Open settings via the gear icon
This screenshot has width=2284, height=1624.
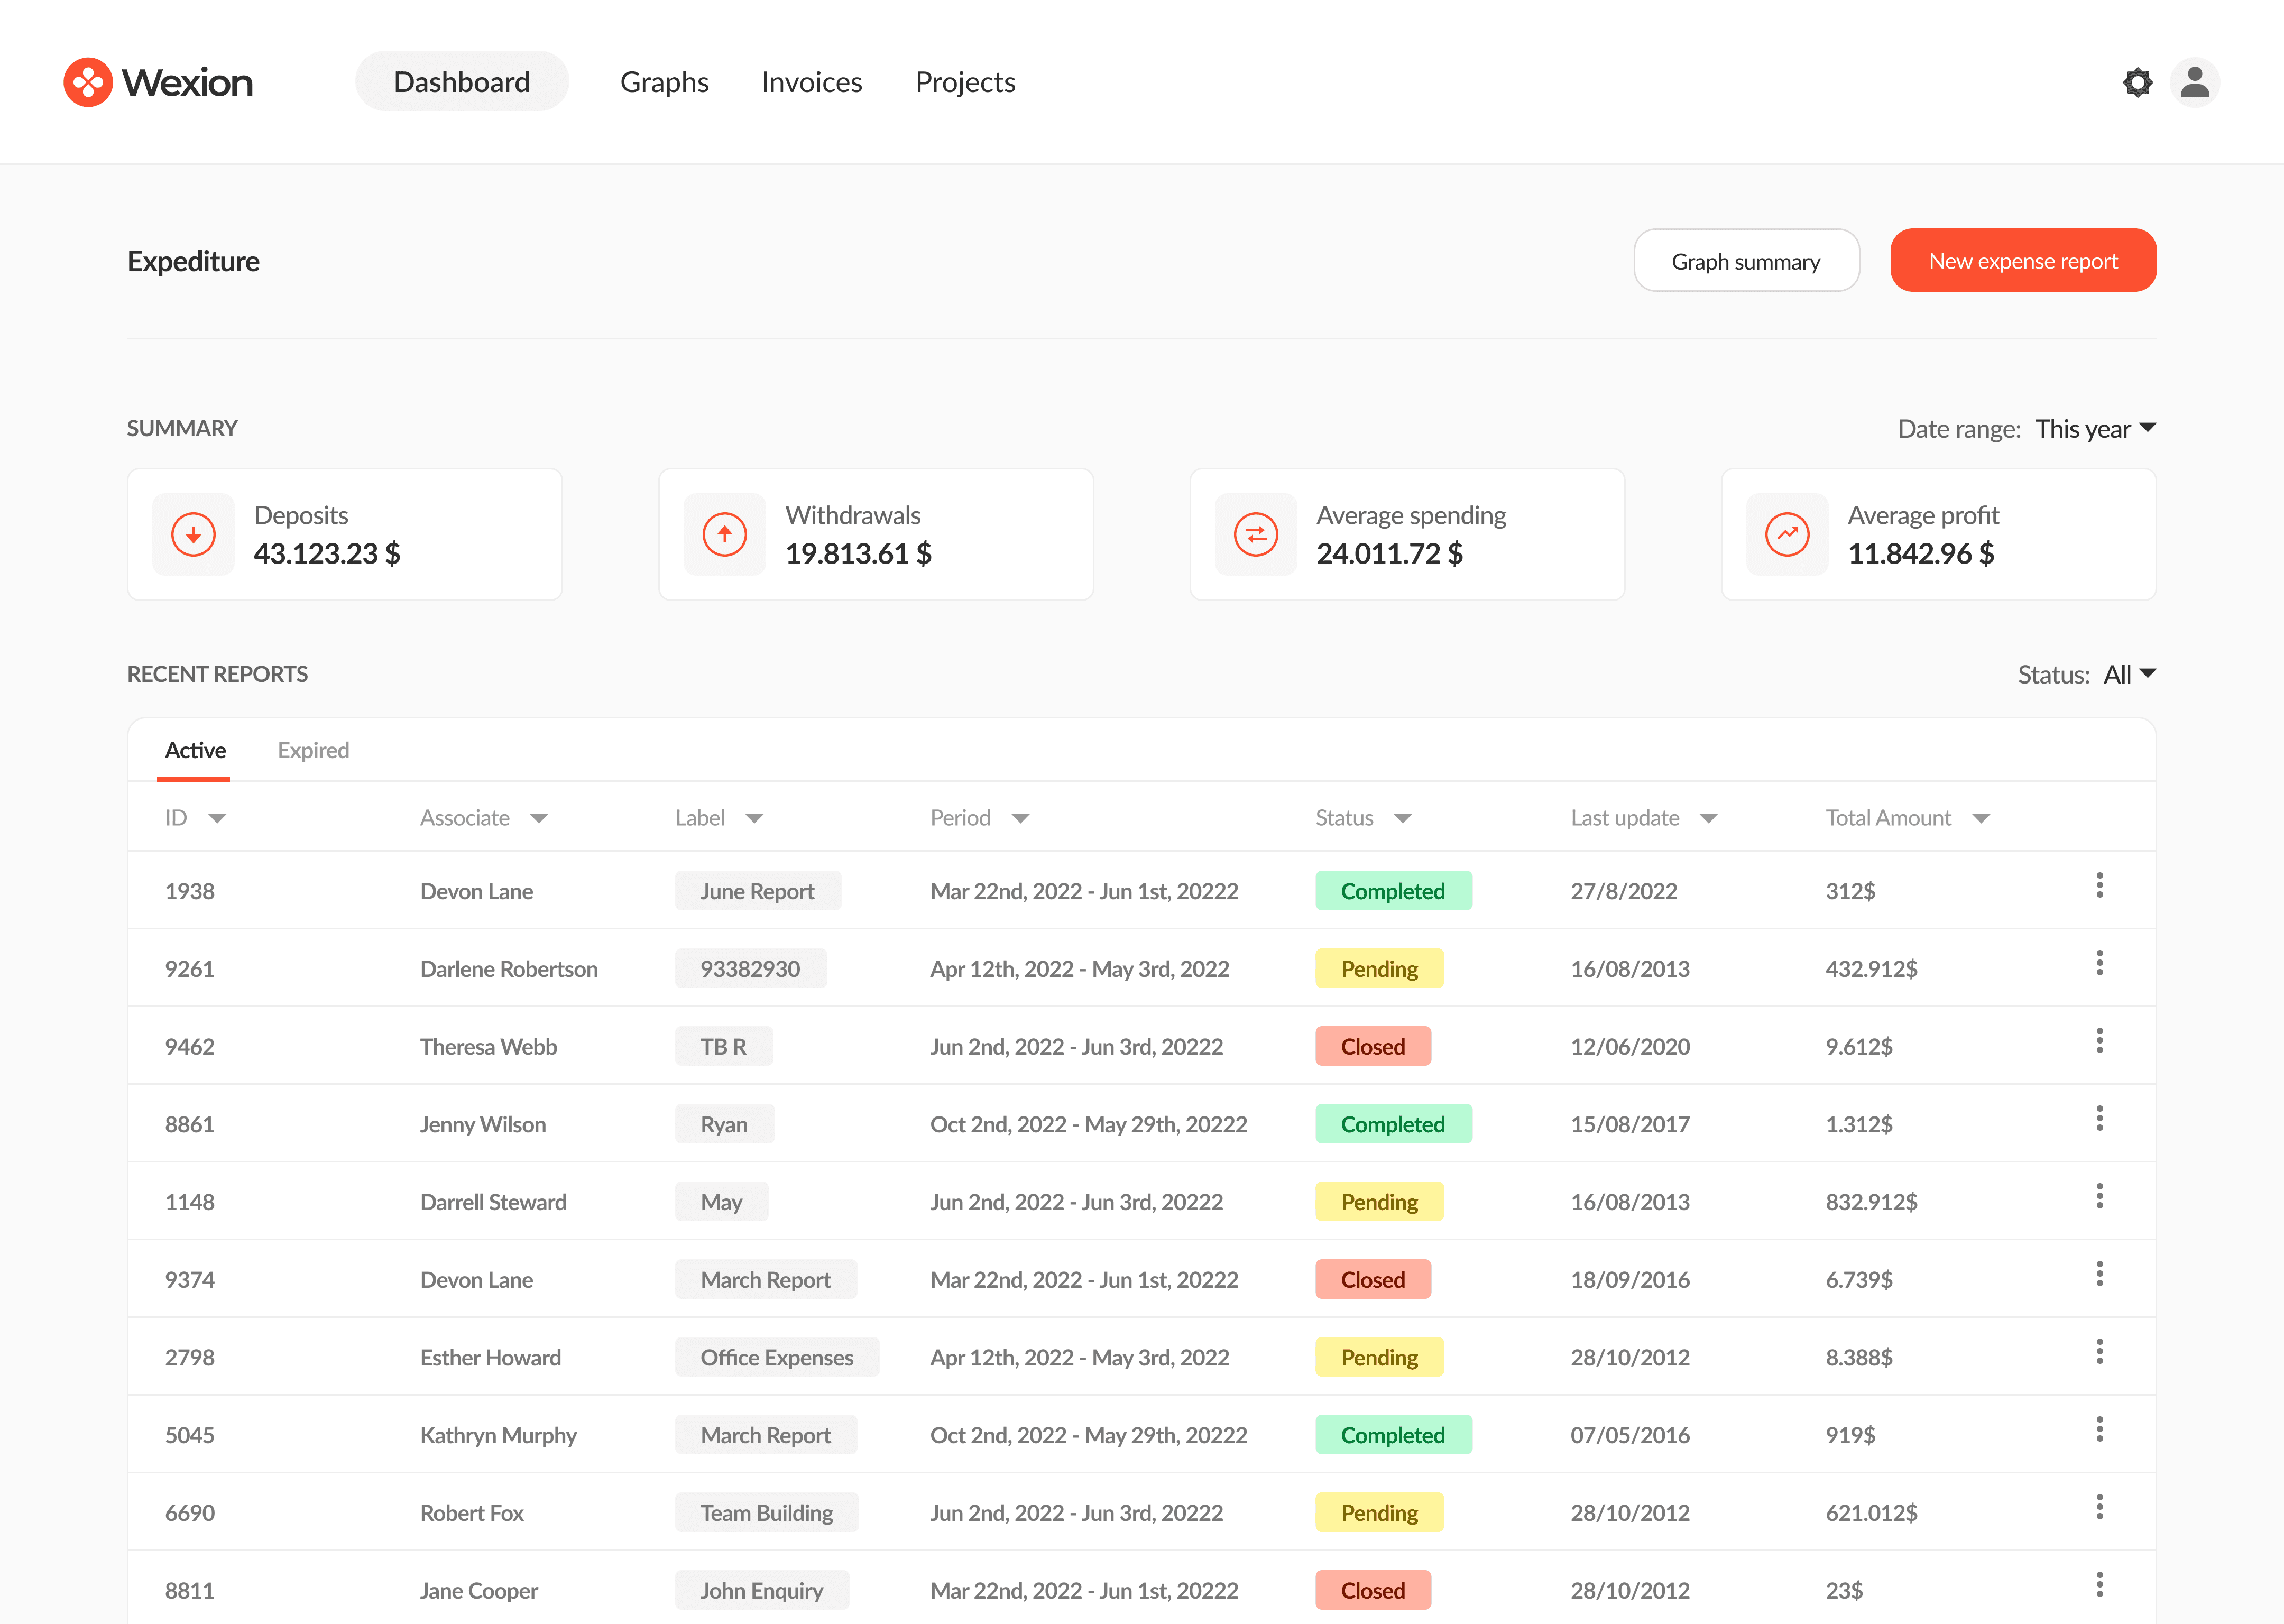2137,82
